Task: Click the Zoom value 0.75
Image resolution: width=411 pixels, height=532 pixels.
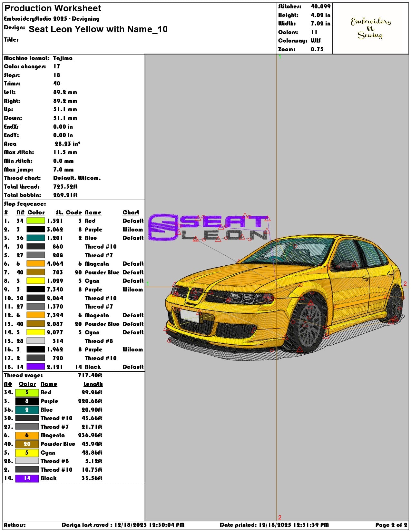Action: click(x=317, y=49)
